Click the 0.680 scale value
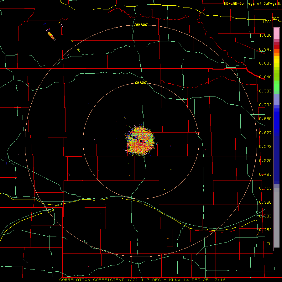 pyautogui.click(x=265, y=119)
